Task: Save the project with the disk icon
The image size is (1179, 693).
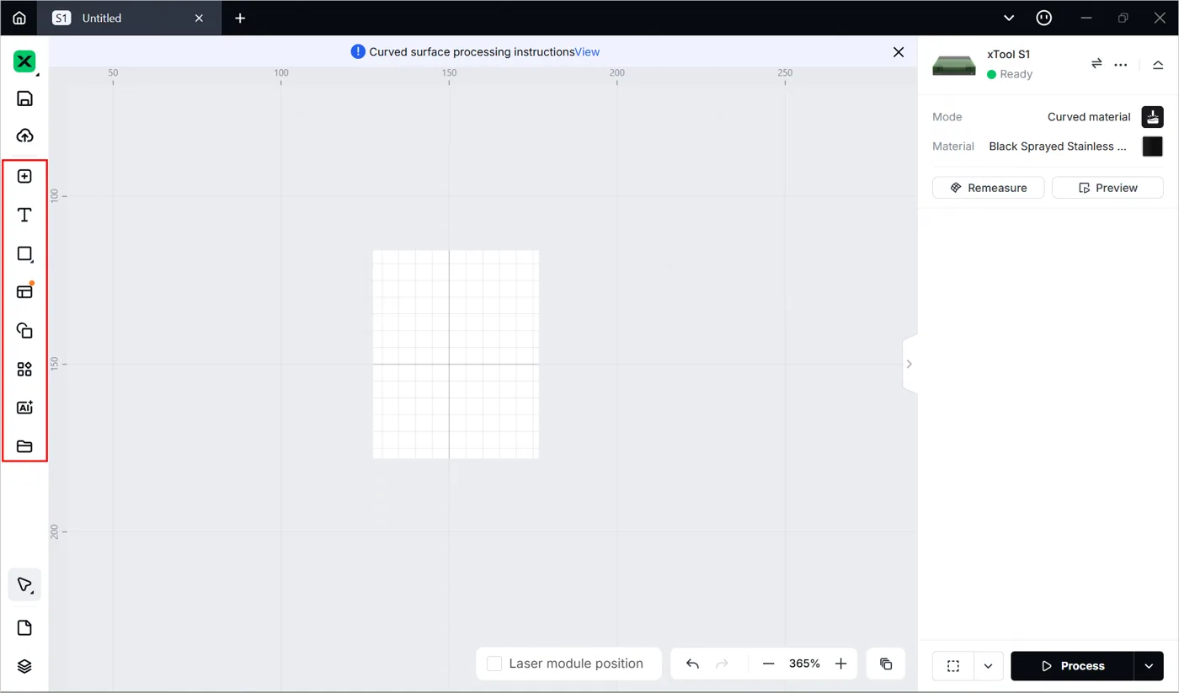Action: [24, 99]
